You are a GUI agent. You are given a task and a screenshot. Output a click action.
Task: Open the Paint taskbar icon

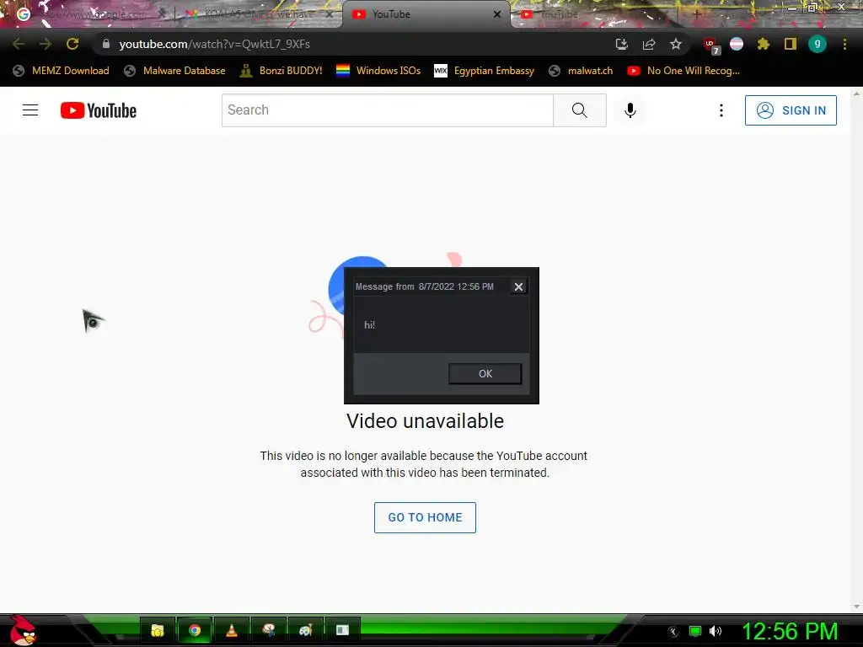tap(305, 630)
